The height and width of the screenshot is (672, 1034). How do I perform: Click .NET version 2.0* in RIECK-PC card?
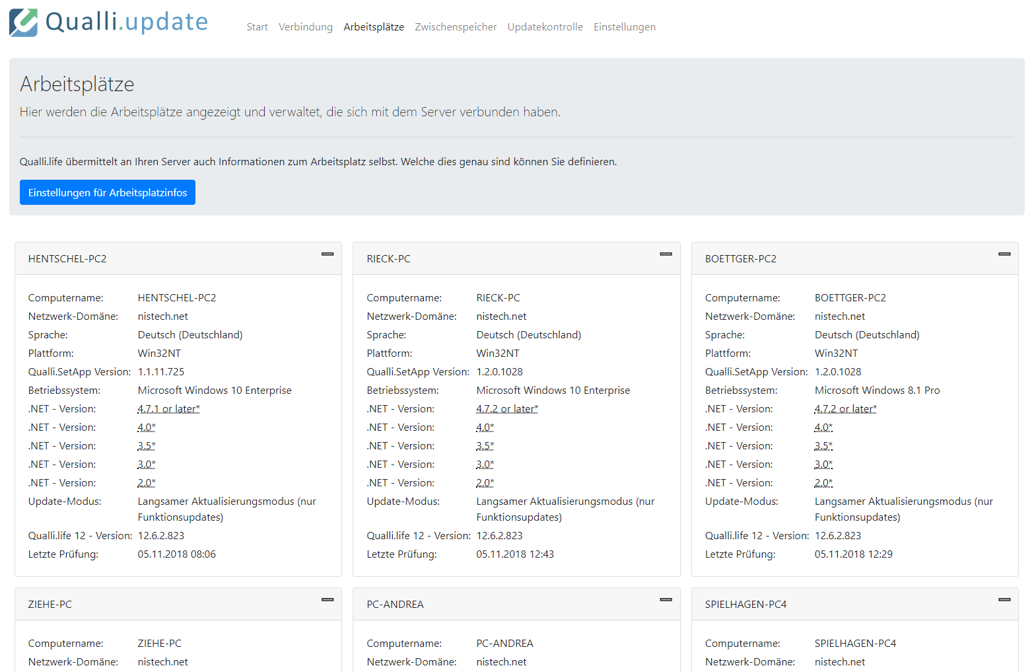[x=485, y=483]
